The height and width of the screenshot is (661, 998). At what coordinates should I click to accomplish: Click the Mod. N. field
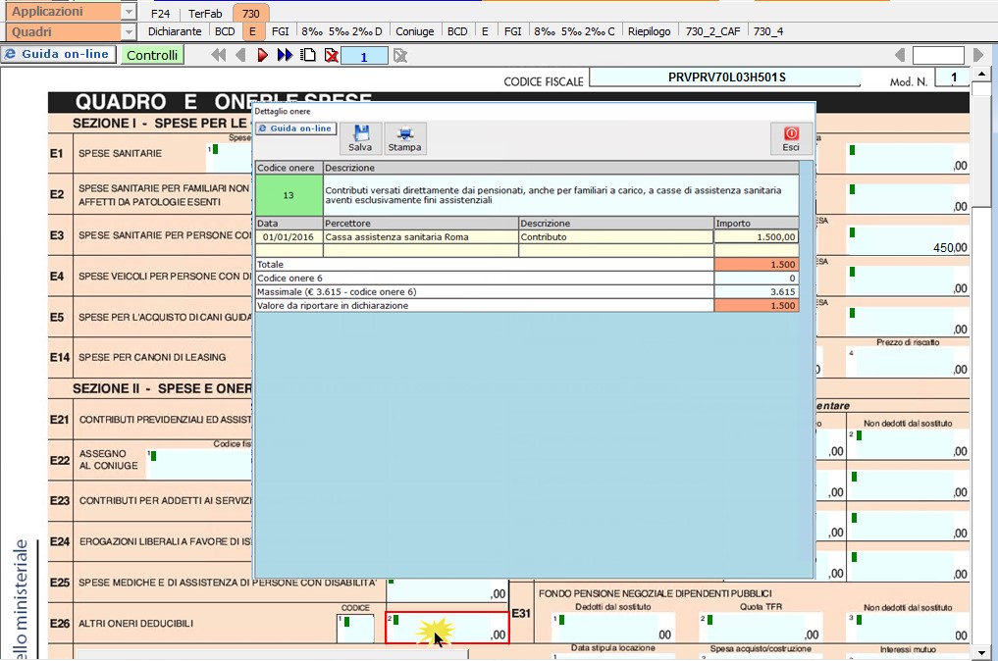point(953,76)
